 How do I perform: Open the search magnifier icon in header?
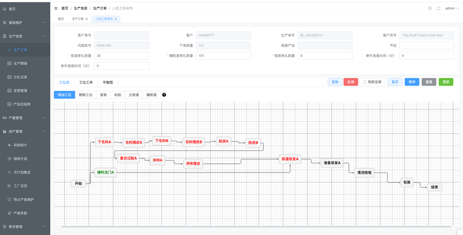pyautogui.click(x=430, y=8)
